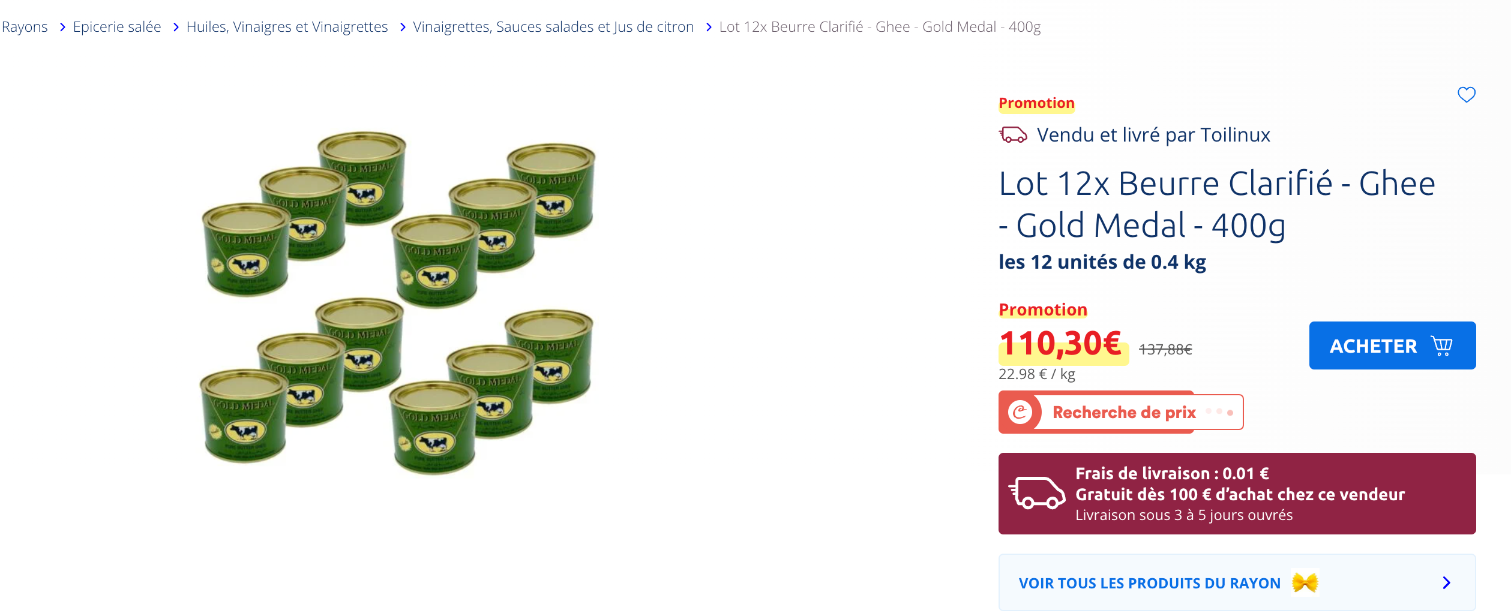Open chevron arrow on Voir tous les produits
Viewport: 1511px width, 613px height.
(x=1446, y=582)
